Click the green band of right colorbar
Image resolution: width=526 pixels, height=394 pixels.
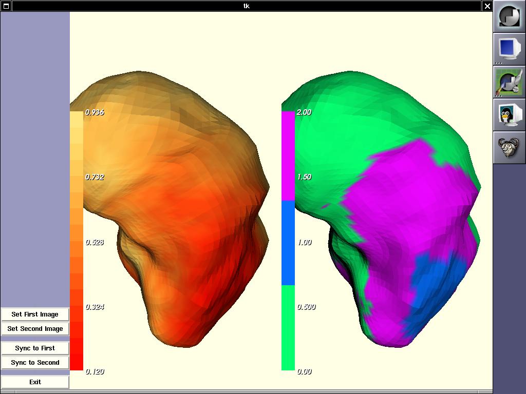pos(288,328)
